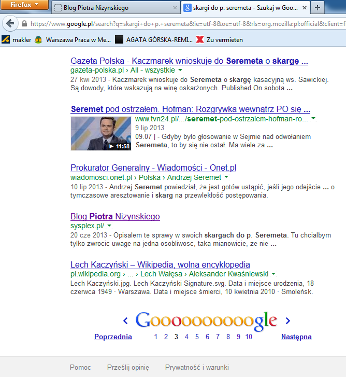This screenshot has height=377, width=346.
Task: Close the Blog Piotra Nizynskiego tab
Action: click(x=175, y=8)
